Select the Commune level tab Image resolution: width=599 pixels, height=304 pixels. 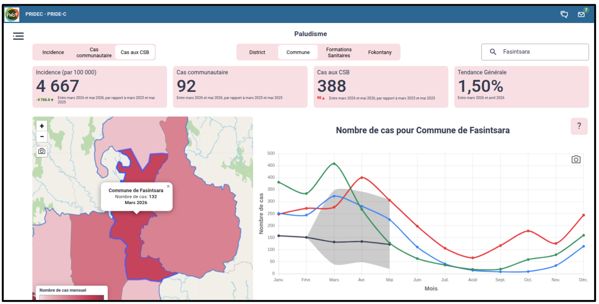click(298, 52)
